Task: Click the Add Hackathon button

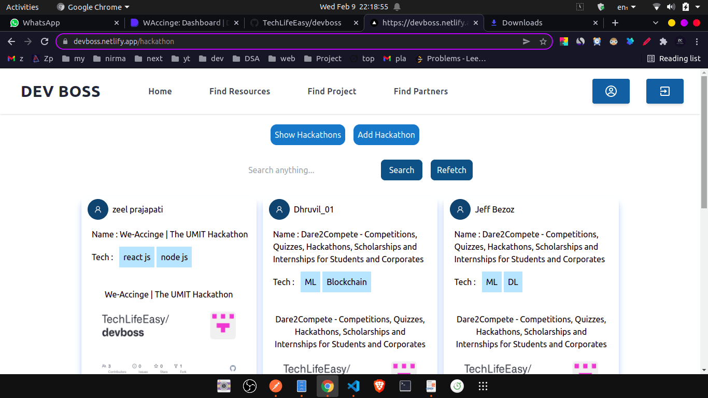Action: pyautogui.click(x=386, y=135)
